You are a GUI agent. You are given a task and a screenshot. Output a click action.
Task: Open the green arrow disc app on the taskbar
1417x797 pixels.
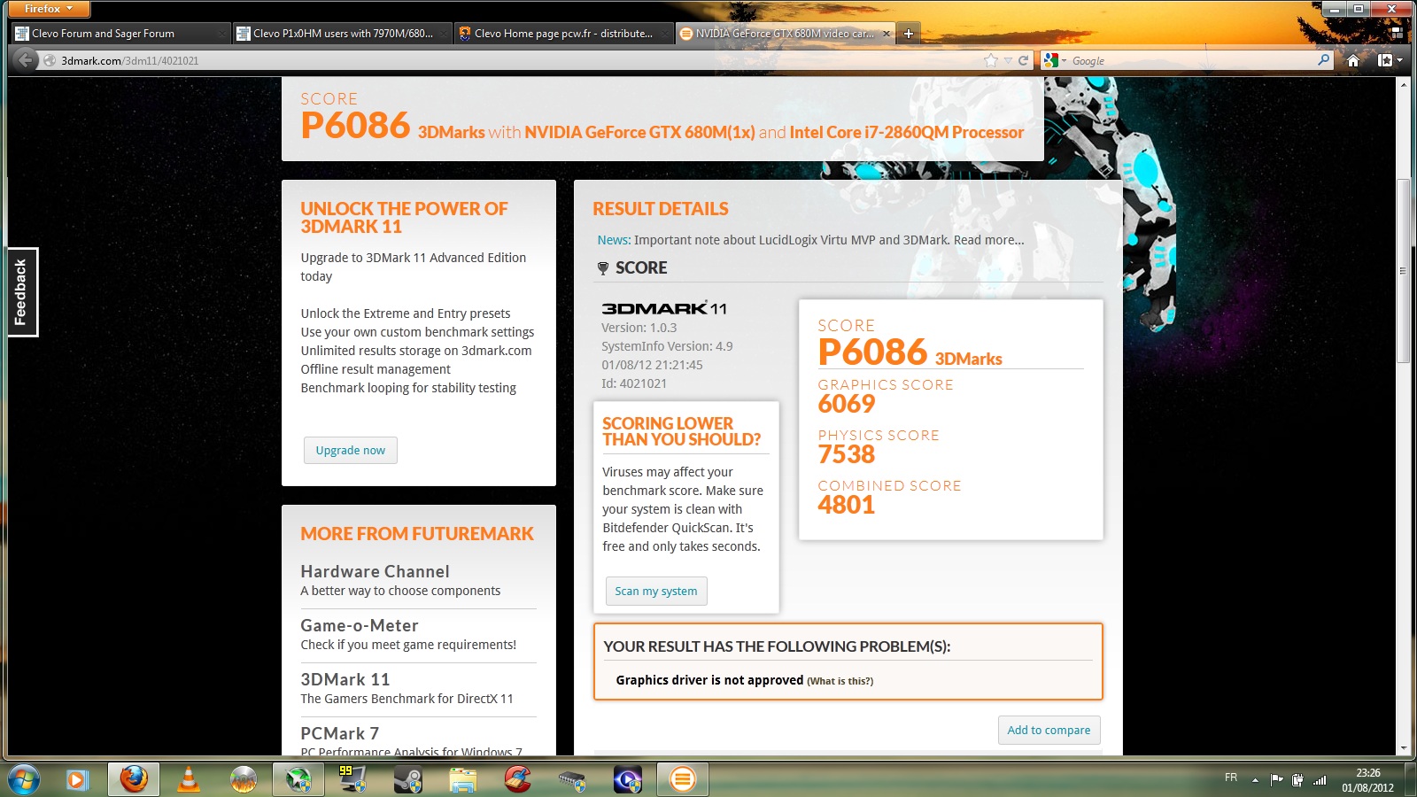(x=298, y=779)
